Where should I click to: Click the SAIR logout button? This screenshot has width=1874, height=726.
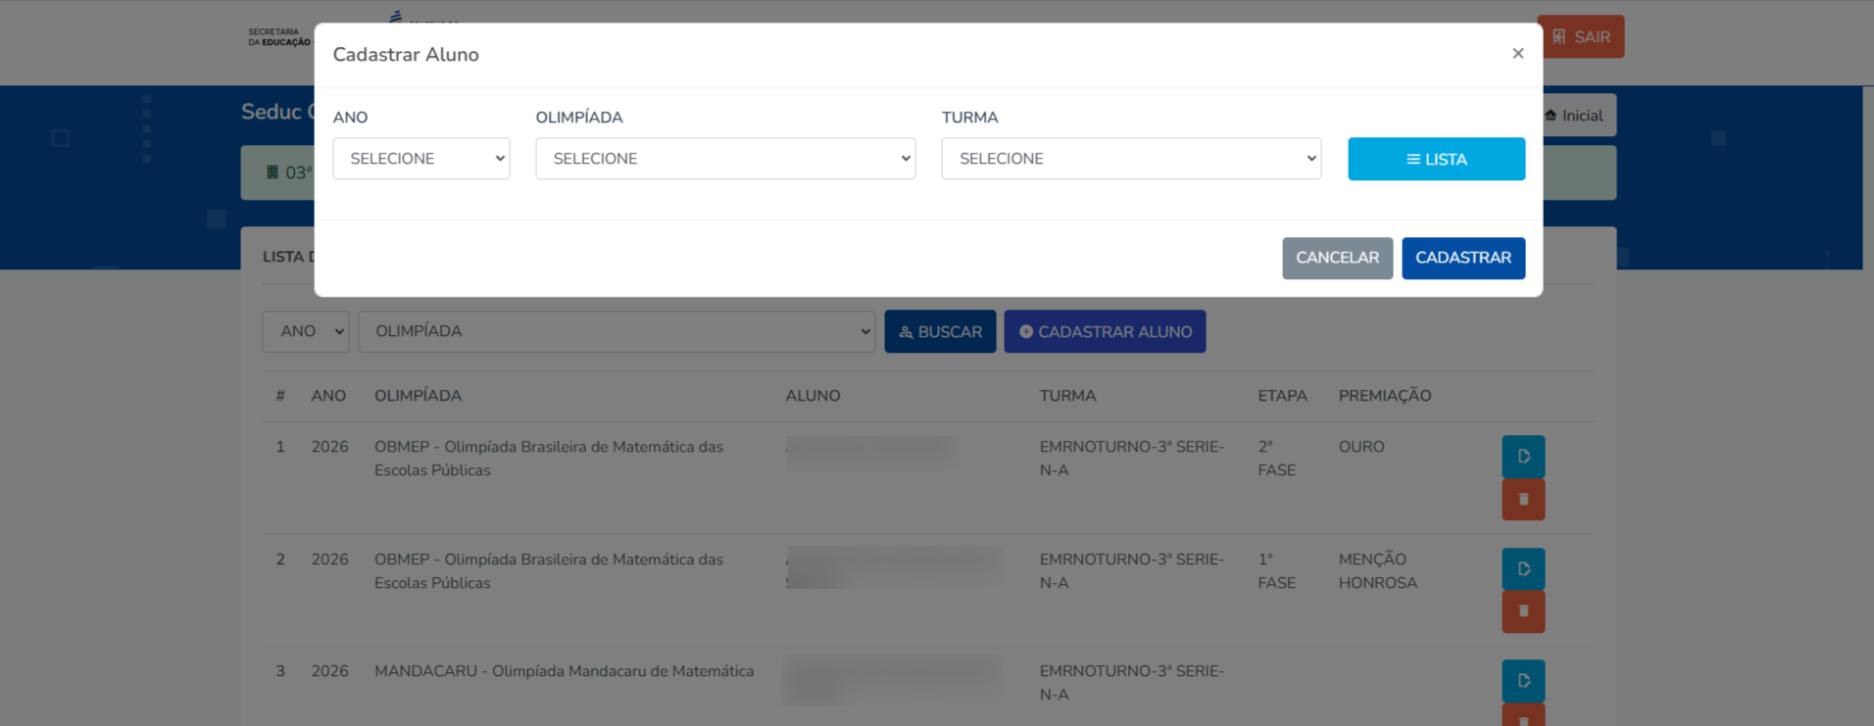(x=1580, y=37)
